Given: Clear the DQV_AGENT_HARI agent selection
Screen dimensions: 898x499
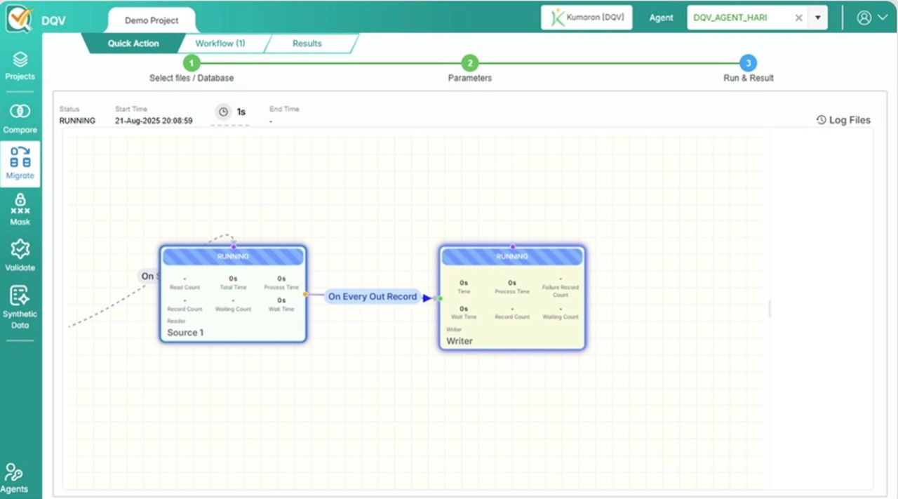Looking at the screenshot, I should (x=798, y=18).
